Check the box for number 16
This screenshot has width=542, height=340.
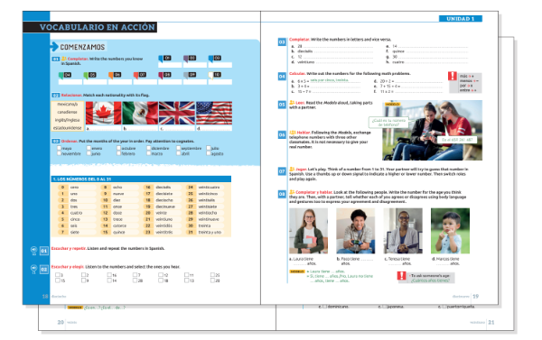click(109, 275)
